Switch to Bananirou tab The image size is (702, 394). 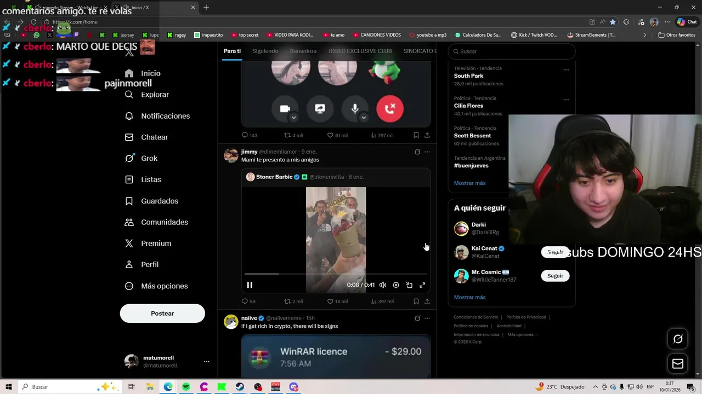pyautogui.click(x=303, y=51)
